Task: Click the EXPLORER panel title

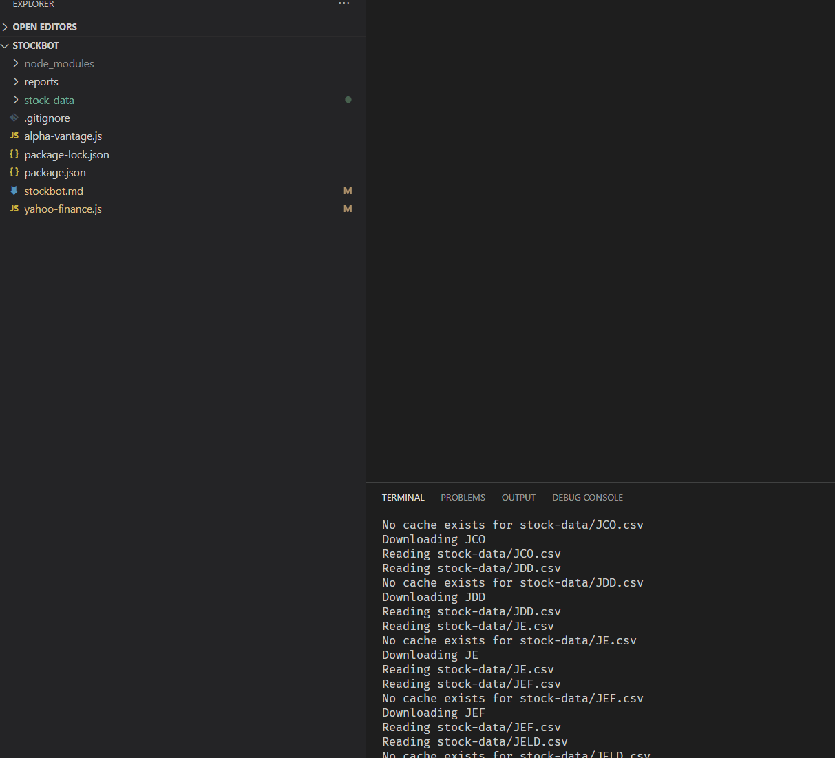Action: (x=33, y=4)
